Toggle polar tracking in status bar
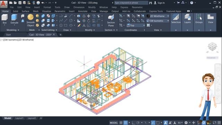Viewport: 222px width, 125px height. coord(138,123)
